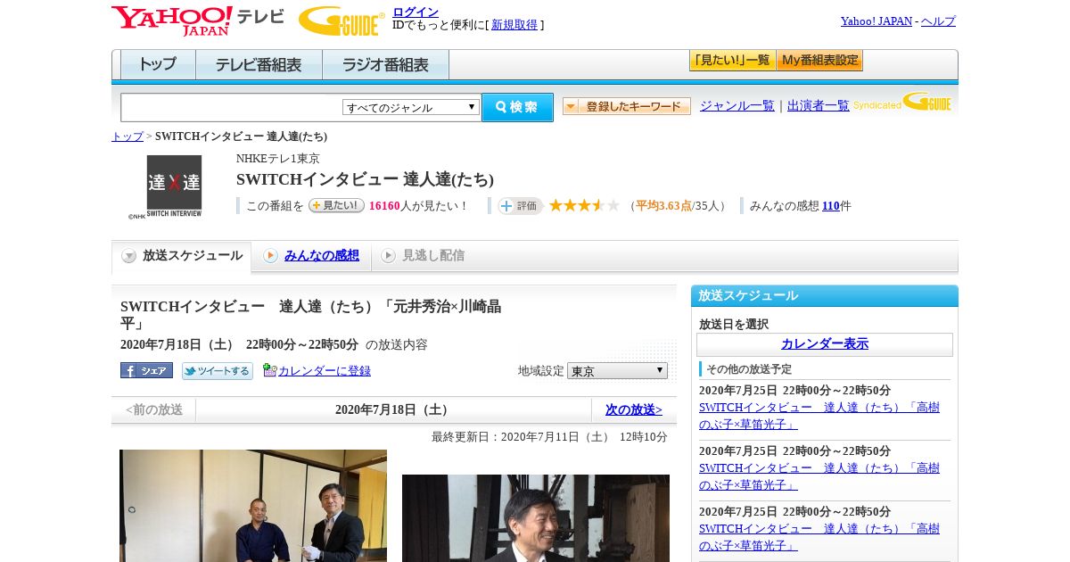Screen dimensions: 1070x562
Task: Click the ツイートする Twitter button
Action: point(218,370)
